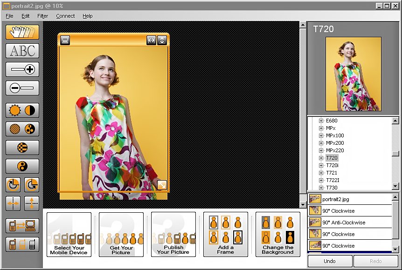Select the hand pan tool
402x270 pixels.
click(22, 32)
